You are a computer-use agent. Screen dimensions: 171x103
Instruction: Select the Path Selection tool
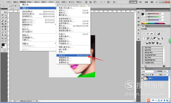click(3, 35)
